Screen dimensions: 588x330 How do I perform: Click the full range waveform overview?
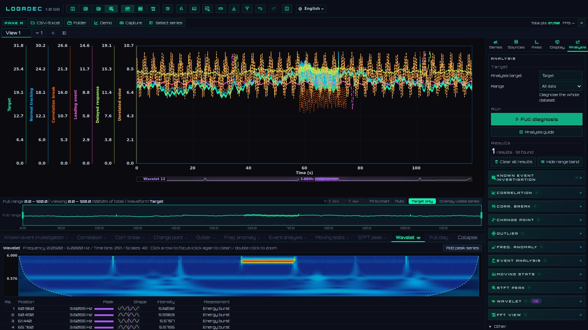pos(252,215)
